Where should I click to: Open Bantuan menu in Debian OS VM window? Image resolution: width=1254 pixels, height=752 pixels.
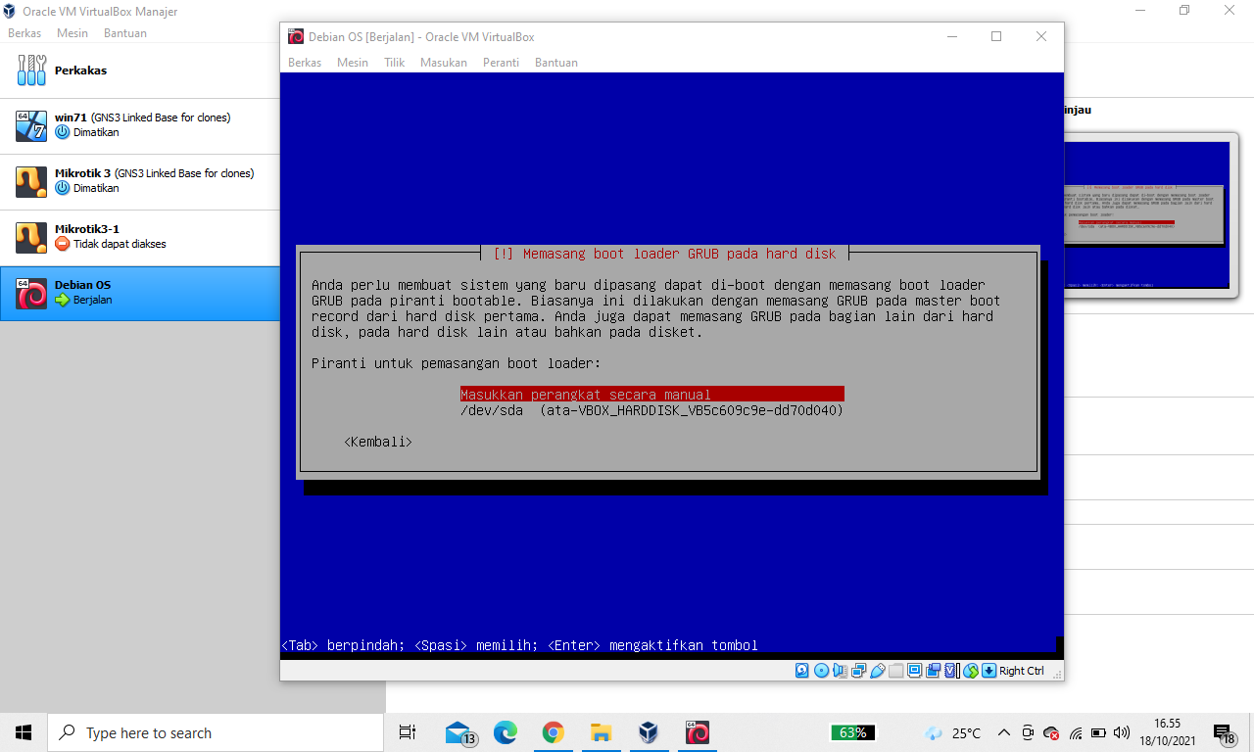click(x=556, y=63)
